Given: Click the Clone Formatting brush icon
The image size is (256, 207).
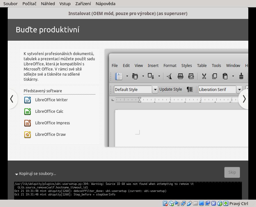Looking at the screenshot, I should tap(241, 76).
